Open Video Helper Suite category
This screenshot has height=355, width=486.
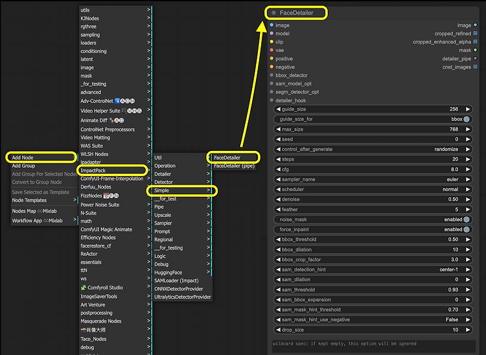(115, 111)
